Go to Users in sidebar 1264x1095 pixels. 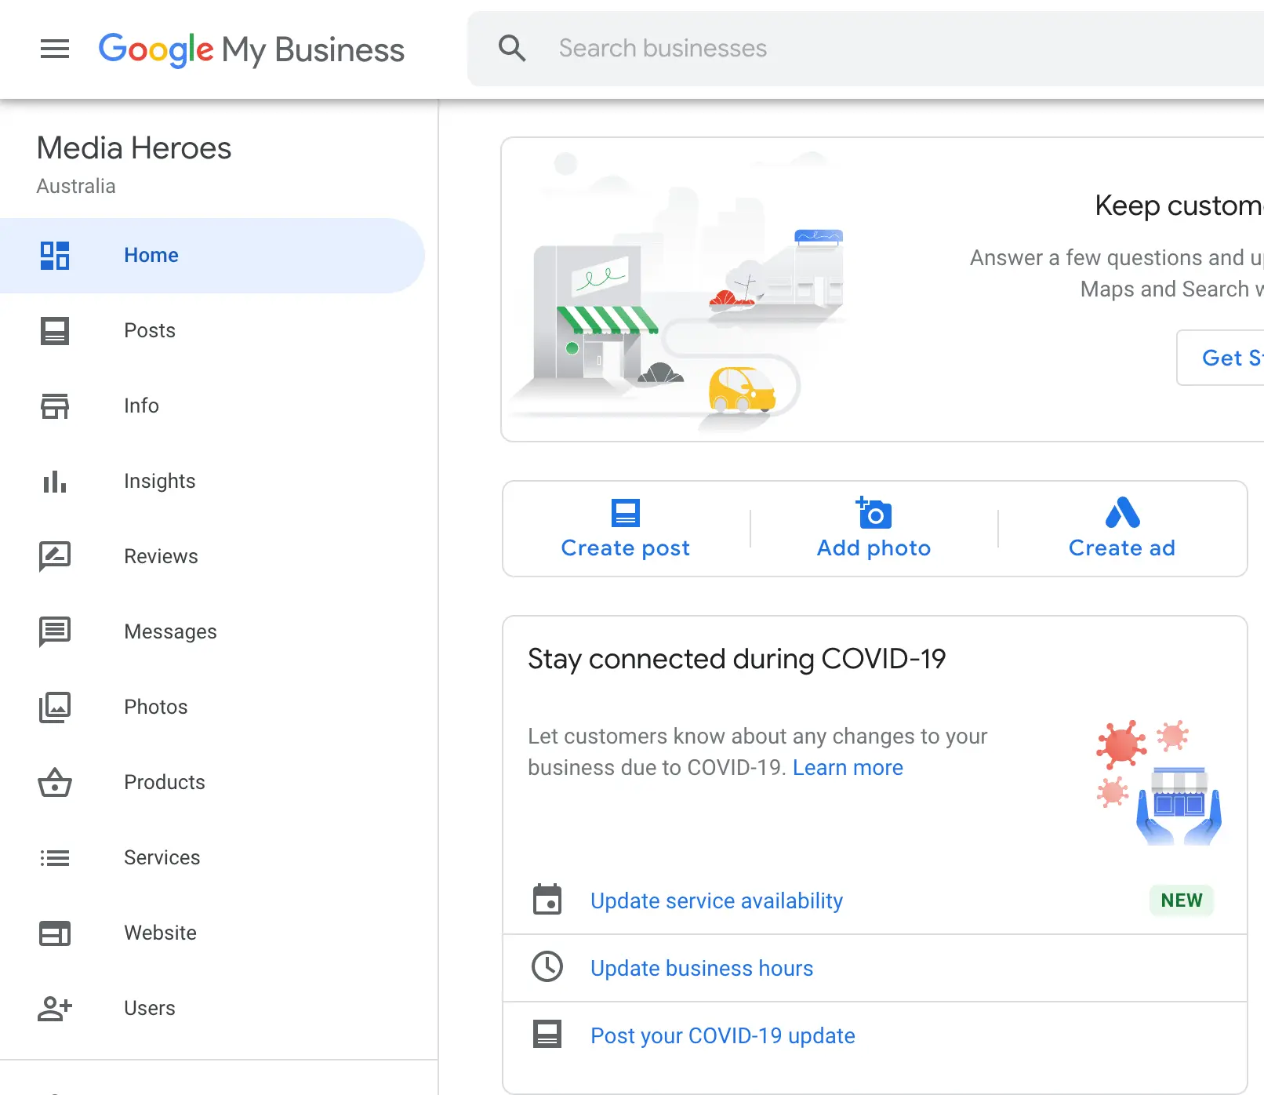click(x=212, y=1009)
